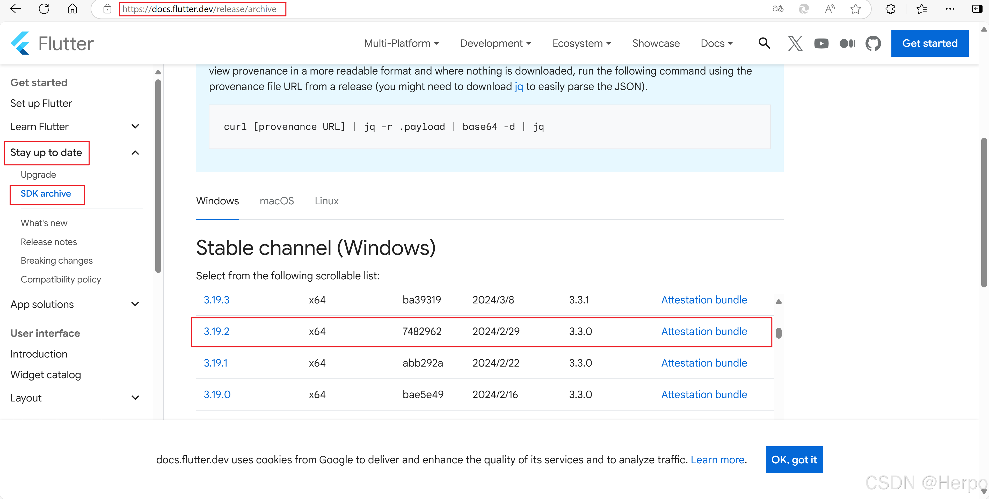The width and height of the screenshot is (989, 499).
Task: Click the browser address bar URL
Action: (x=200, y=9)
